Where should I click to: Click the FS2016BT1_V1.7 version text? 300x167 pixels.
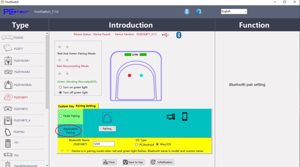[x=147, y=34]
